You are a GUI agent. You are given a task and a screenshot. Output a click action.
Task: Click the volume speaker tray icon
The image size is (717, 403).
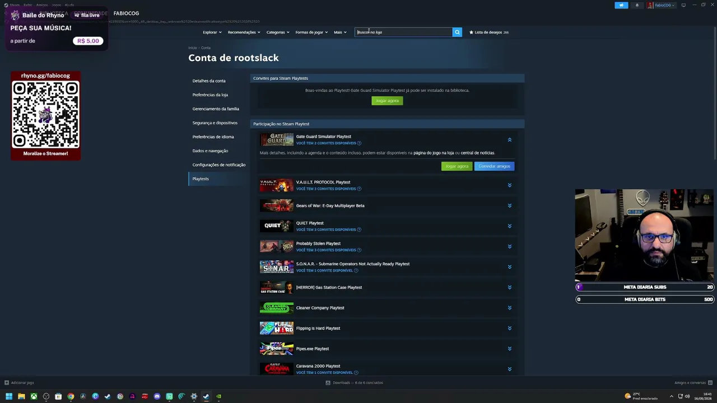pyautogui.click(x=687, y=396)
